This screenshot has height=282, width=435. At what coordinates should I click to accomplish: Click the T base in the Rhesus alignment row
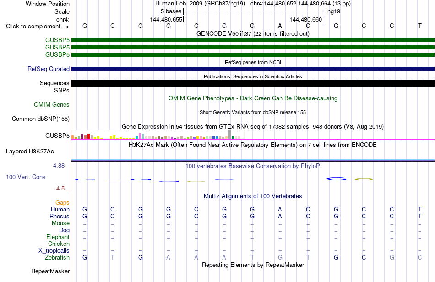[x=420, y=216]
